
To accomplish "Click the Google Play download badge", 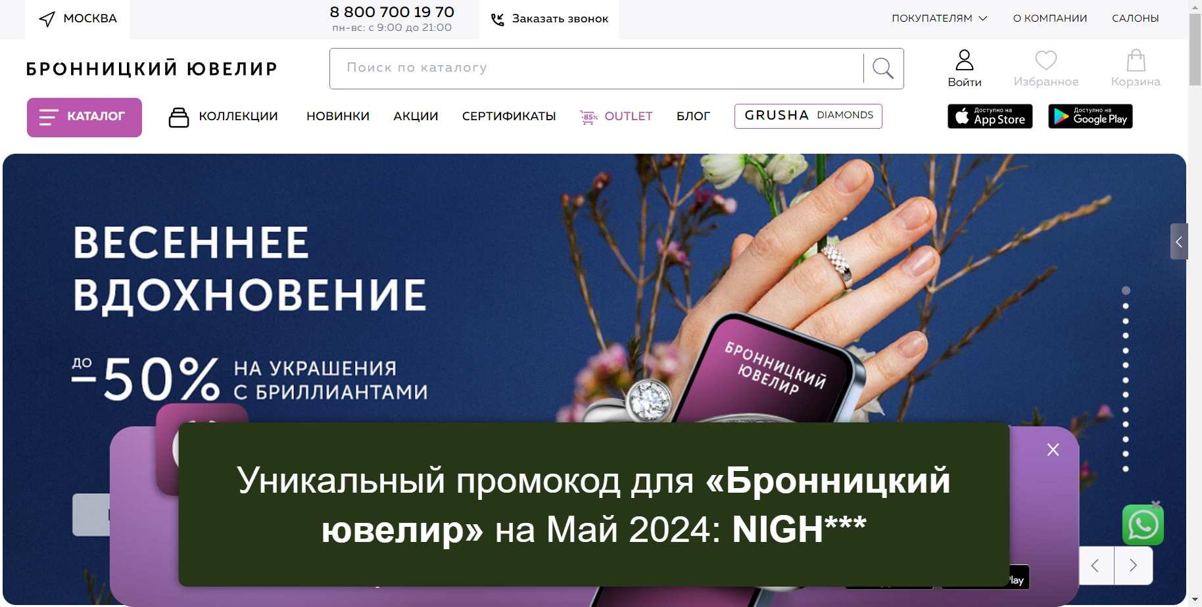I will pos(1090,116).
